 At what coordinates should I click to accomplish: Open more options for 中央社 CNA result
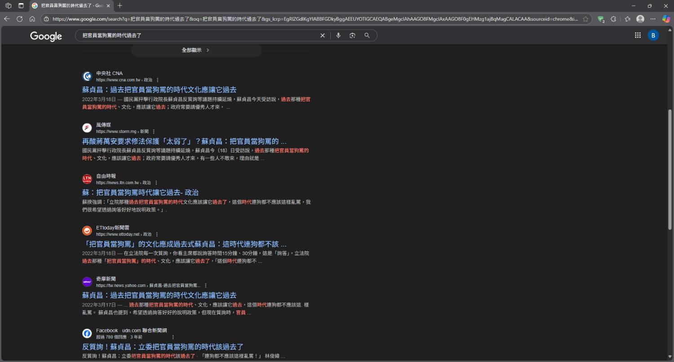click(x=158, y=80)
